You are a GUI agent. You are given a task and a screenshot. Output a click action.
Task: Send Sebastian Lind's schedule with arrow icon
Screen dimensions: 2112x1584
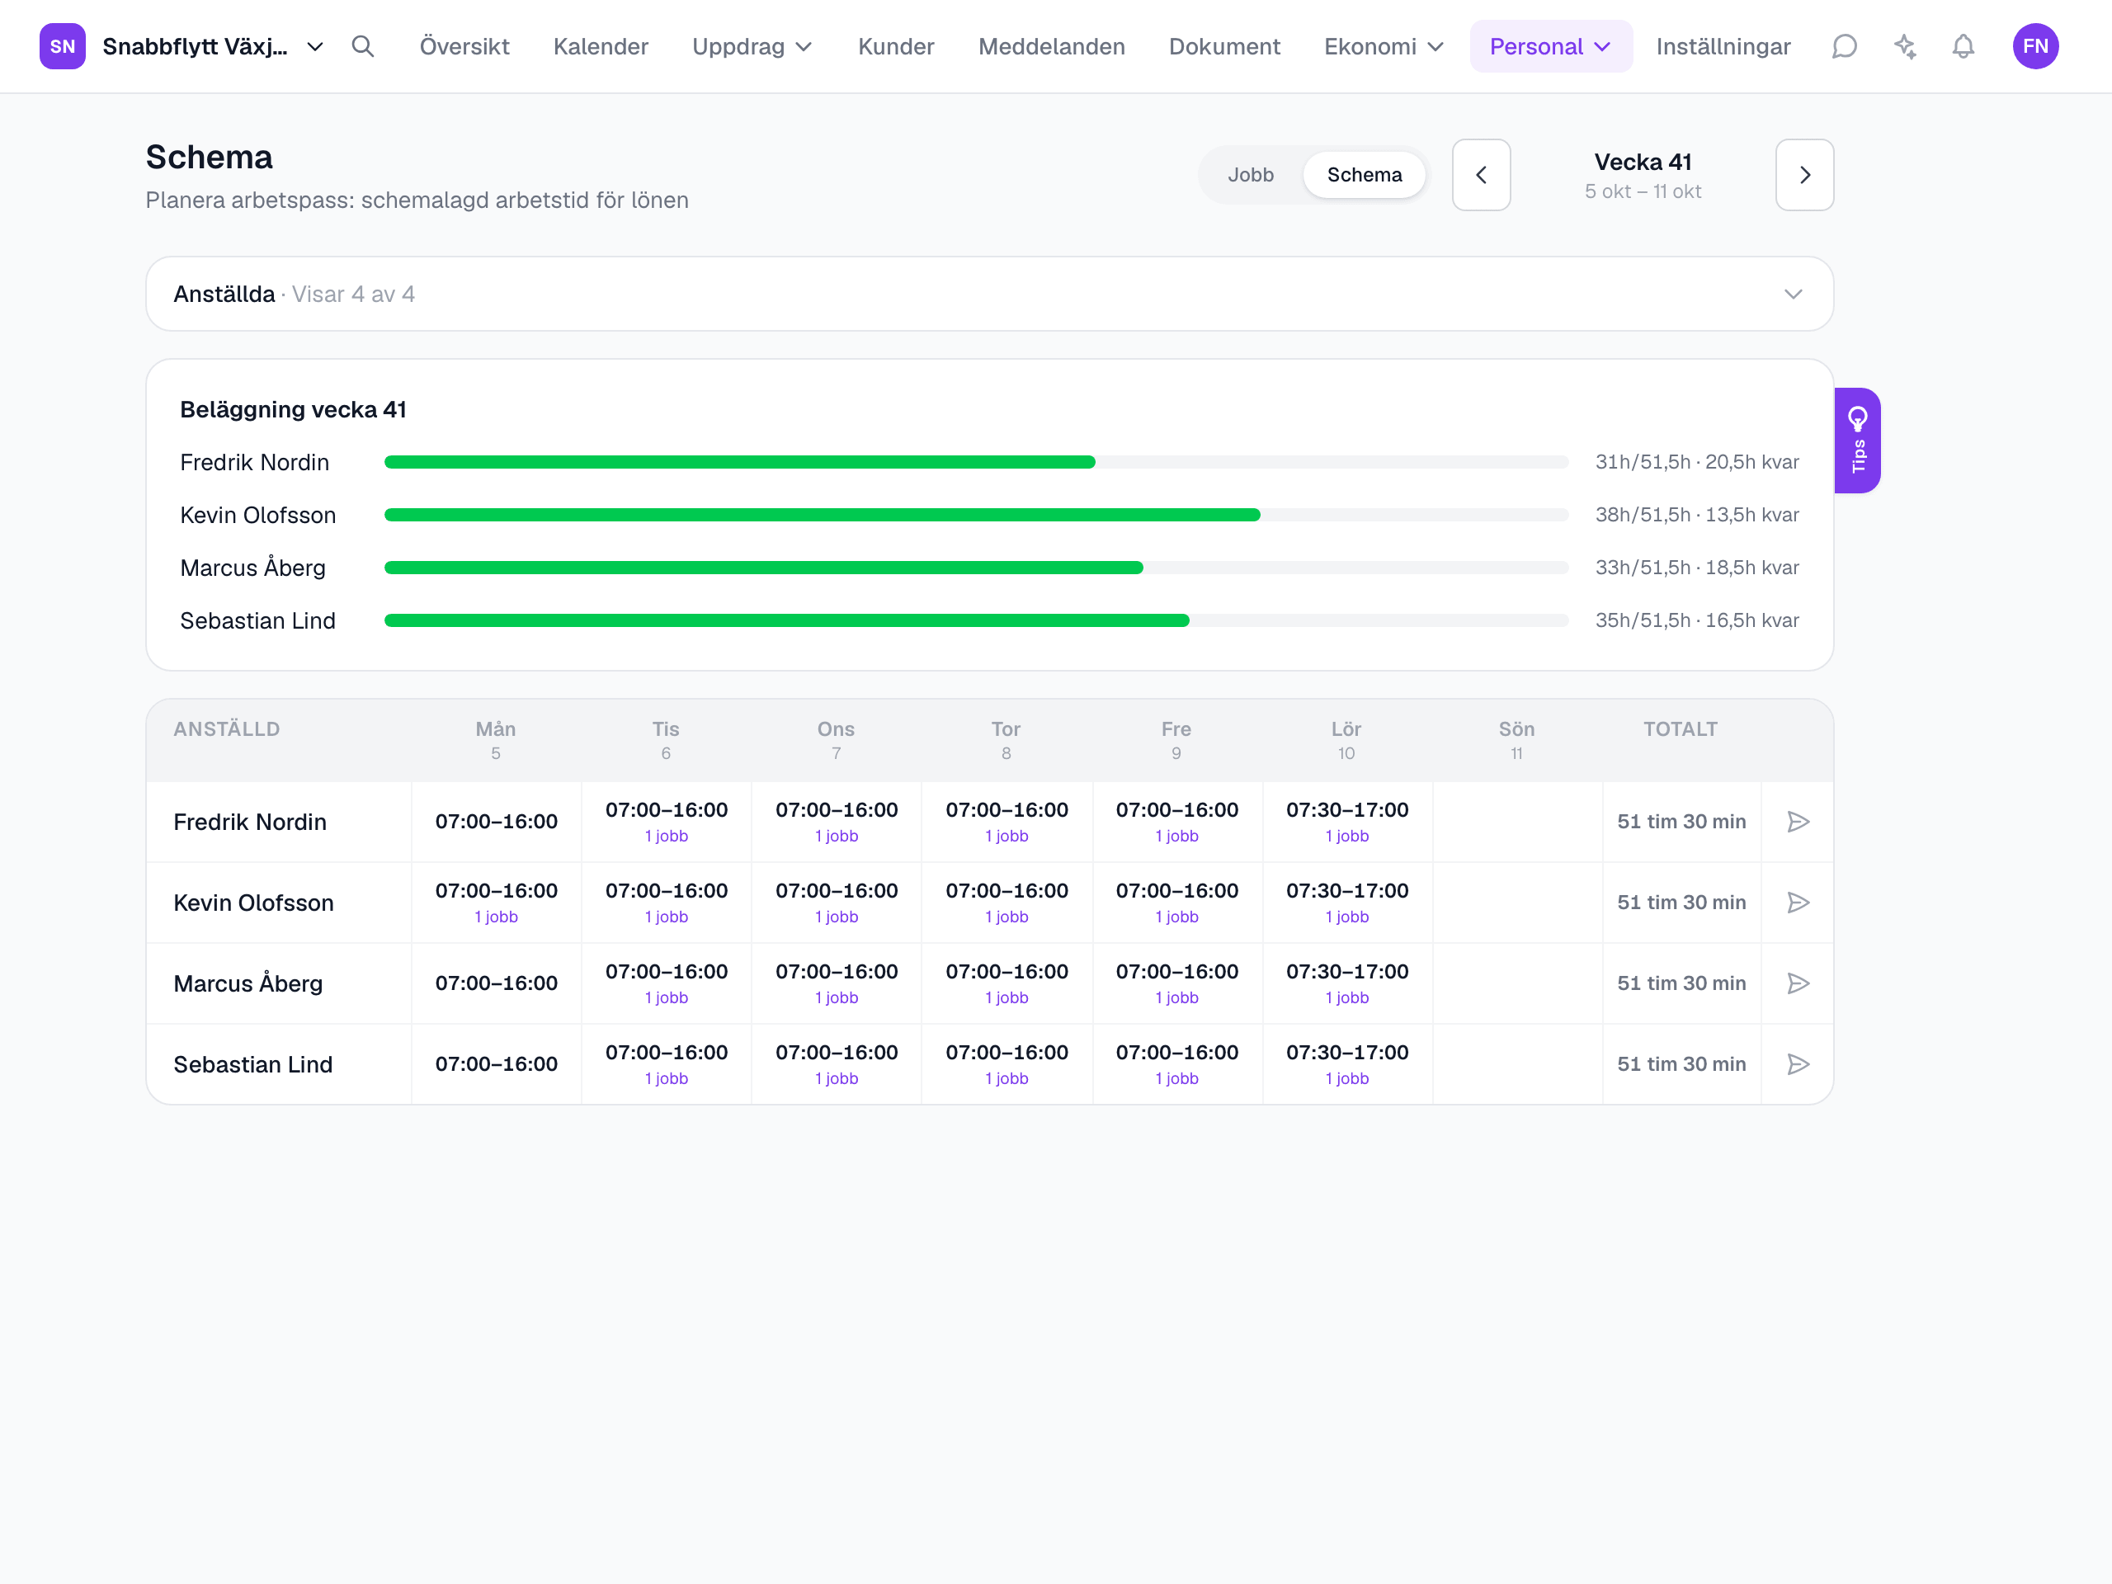pyautogui.click(x=1798, y=1063)
